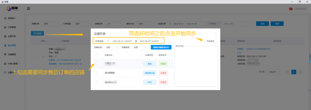The height and width of the screenshot is (110, 311).
Task: Open order number link 2717510005274511536
Action: pyautogui.click(x=67, y=60)
